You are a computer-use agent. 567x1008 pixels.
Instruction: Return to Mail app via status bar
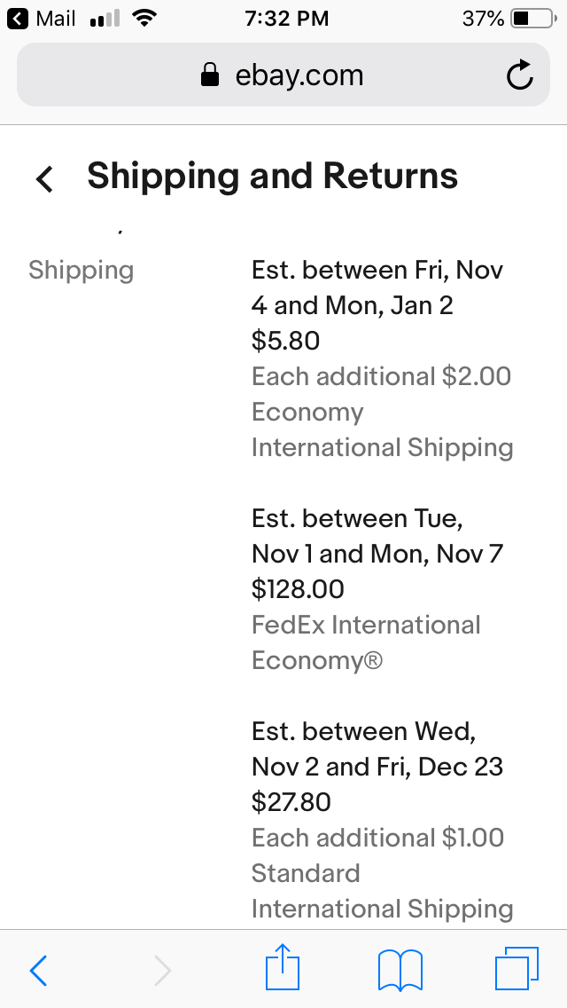coord(41,19)
